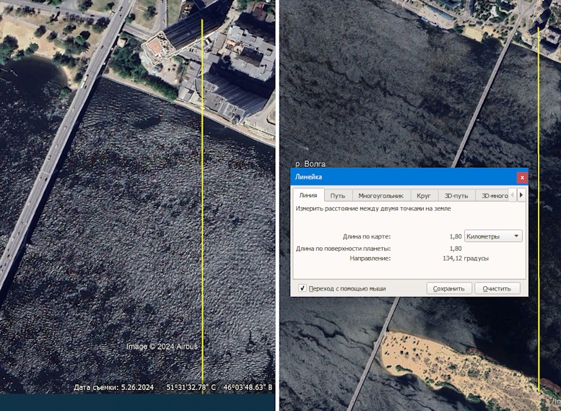Switch to the Линия tab

coord(308,195)
